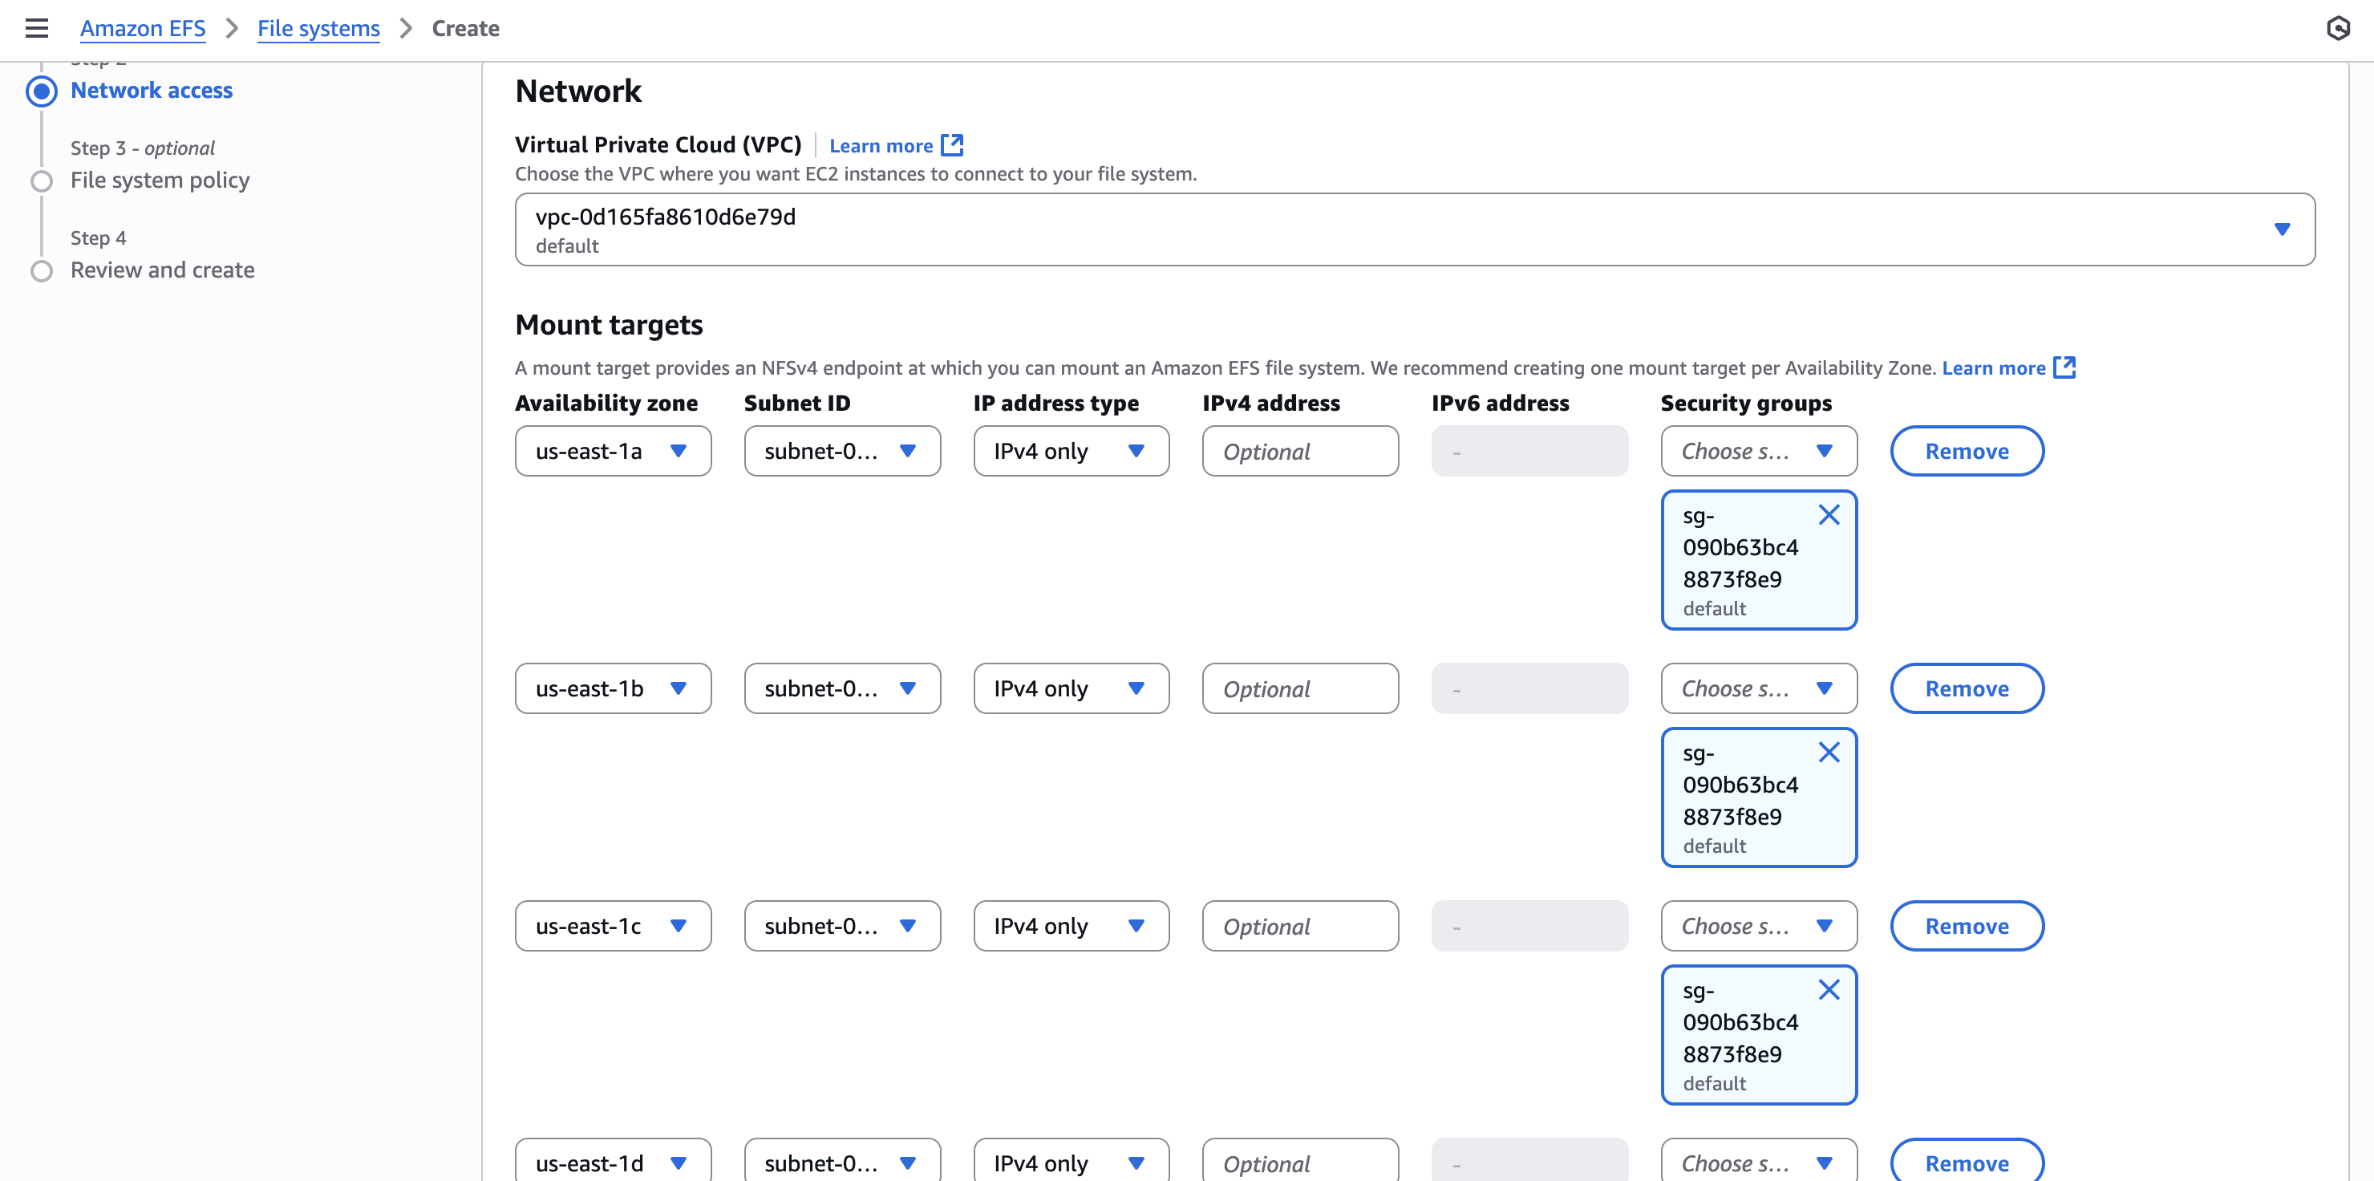
Task: Click the IPv4 address field for us-east-1b
Action: click(1299, 688)
